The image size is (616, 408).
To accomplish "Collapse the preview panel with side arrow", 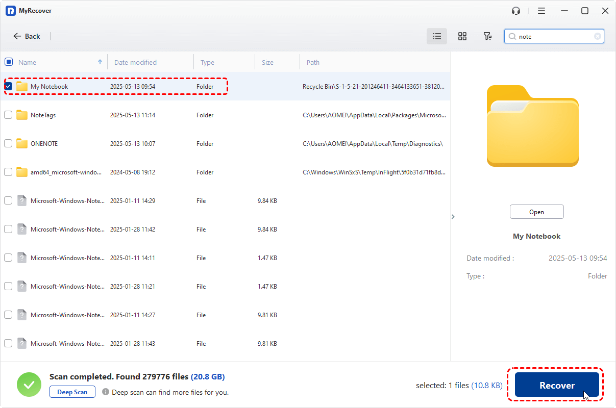I will coord(453,217).
